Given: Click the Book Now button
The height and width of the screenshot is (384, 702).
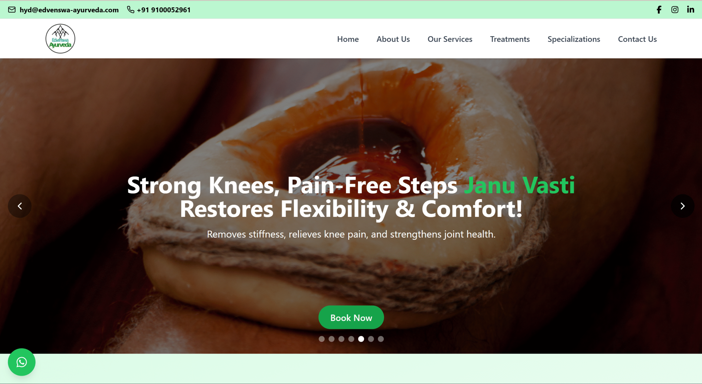Looking at the screenshot, I should [x=351, y=317].
